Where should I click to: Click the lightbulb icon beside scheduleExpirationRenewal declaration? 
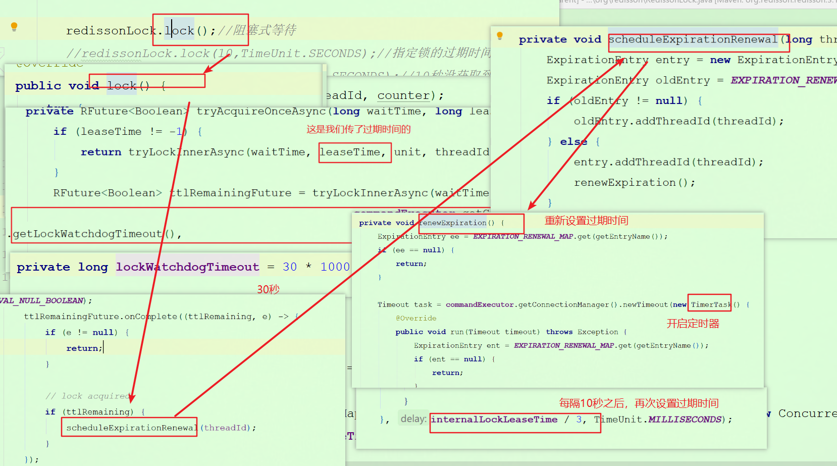pos(500,36)
